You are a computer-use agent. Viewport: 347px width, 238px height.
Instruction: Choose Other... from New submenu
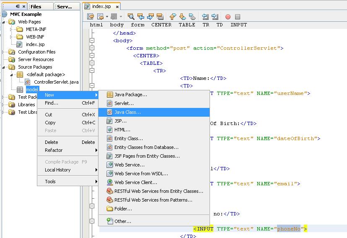pyautogui.click(x=154, y=221)
